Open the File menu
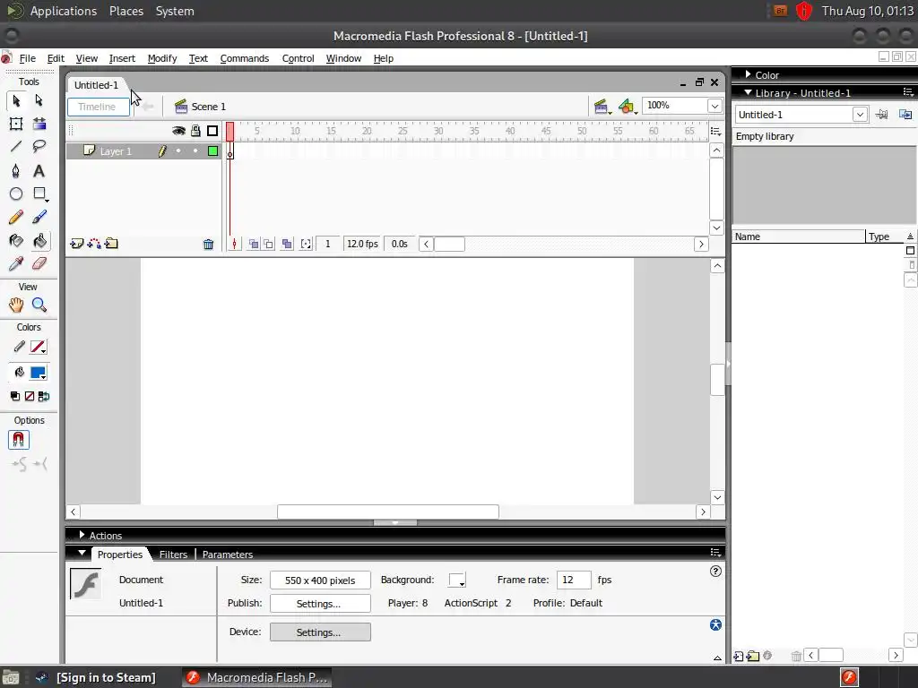Image resolution: width=918 pixels, height=688 pixels. pyautogui.click(x=28, y=58)
